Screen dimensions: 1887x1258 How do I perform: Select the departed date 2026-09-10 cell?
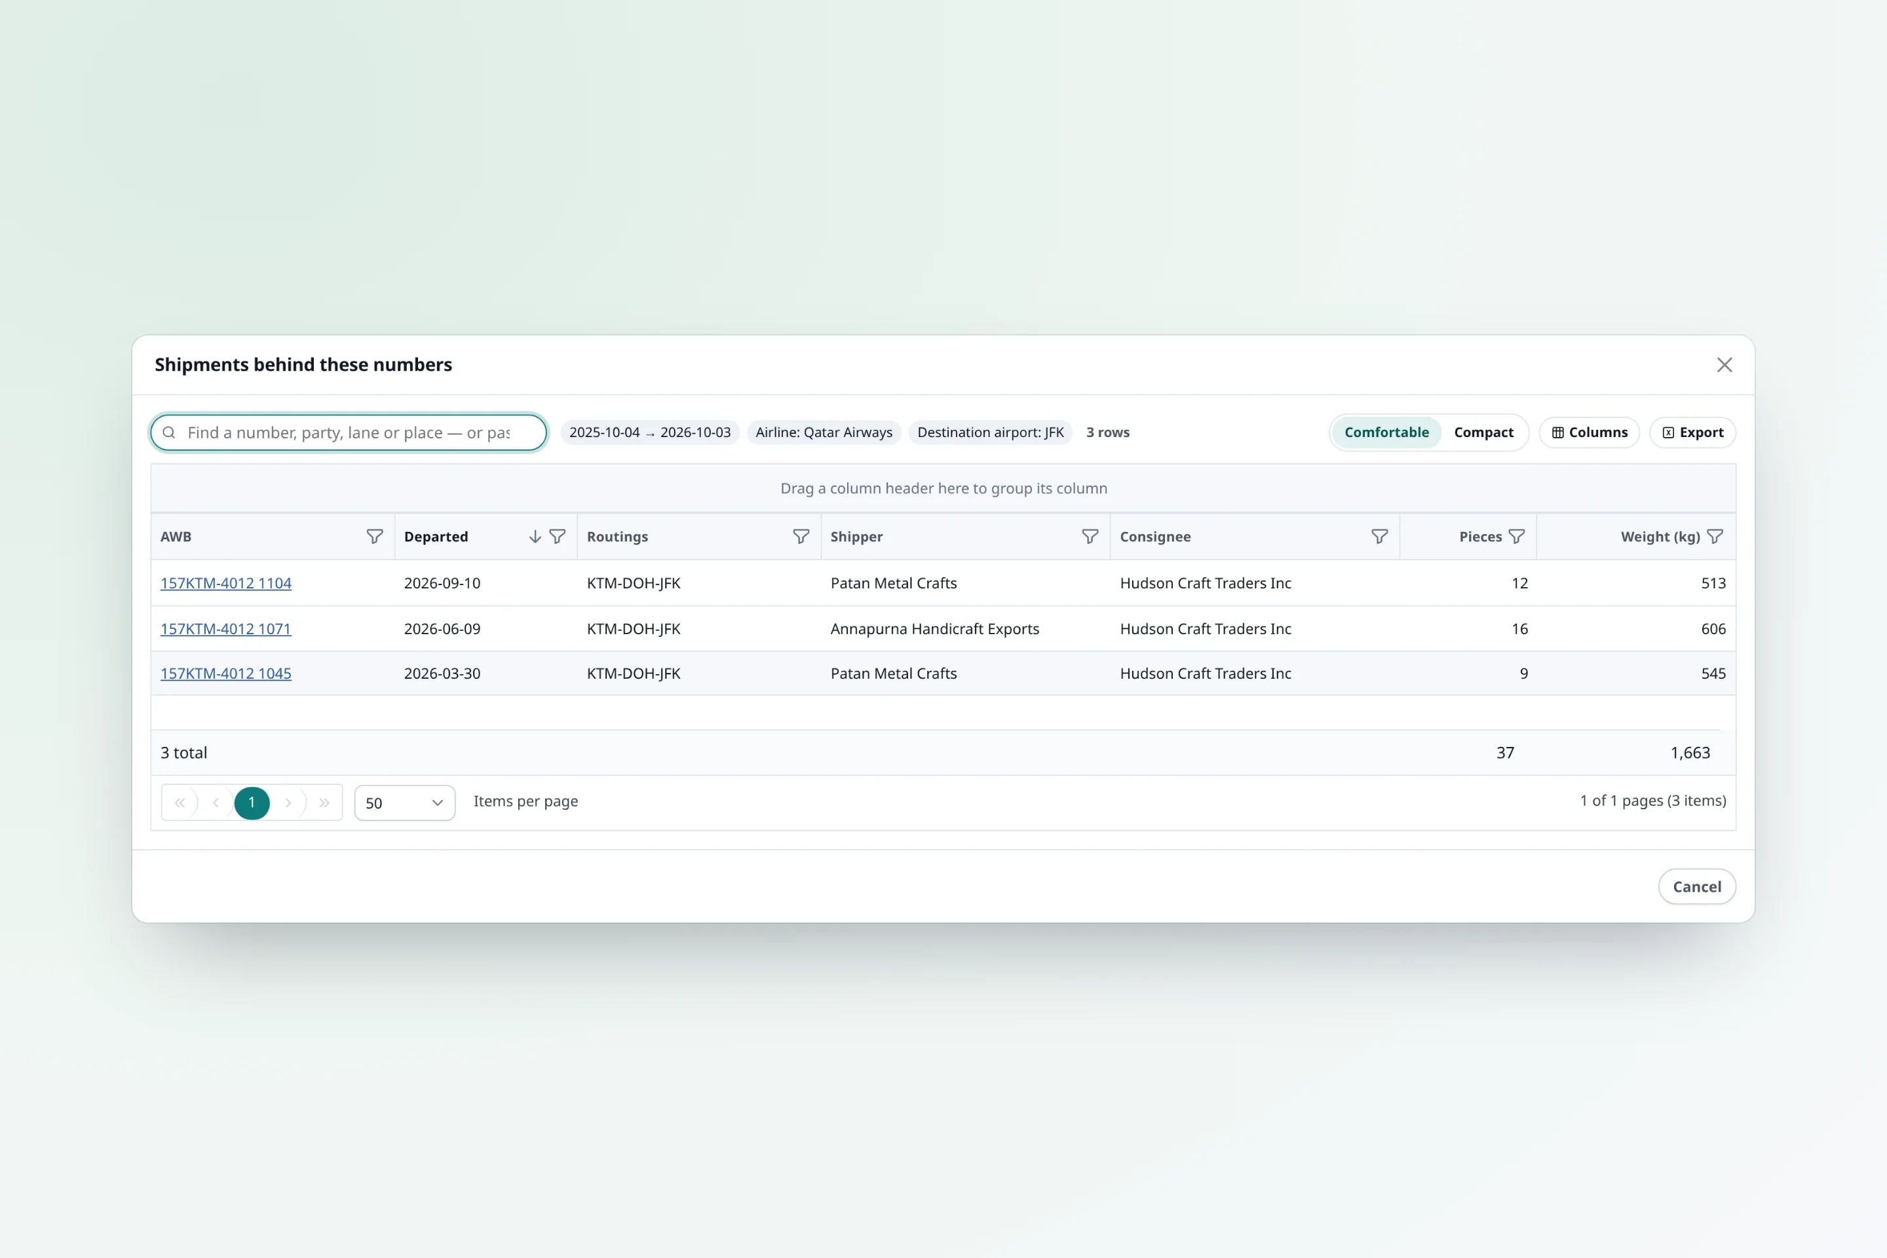(486, 583)
